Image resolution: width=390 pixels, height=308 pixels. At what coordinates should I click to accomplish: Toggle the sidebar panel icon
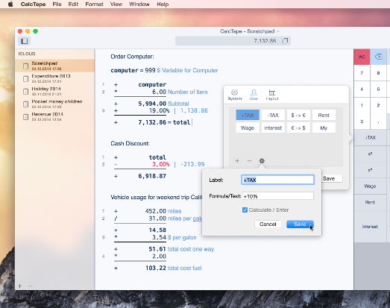coord(24,41)
